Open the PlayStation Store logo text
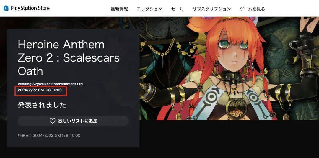Viewport: 319px width, 158px height. (30, 8)
